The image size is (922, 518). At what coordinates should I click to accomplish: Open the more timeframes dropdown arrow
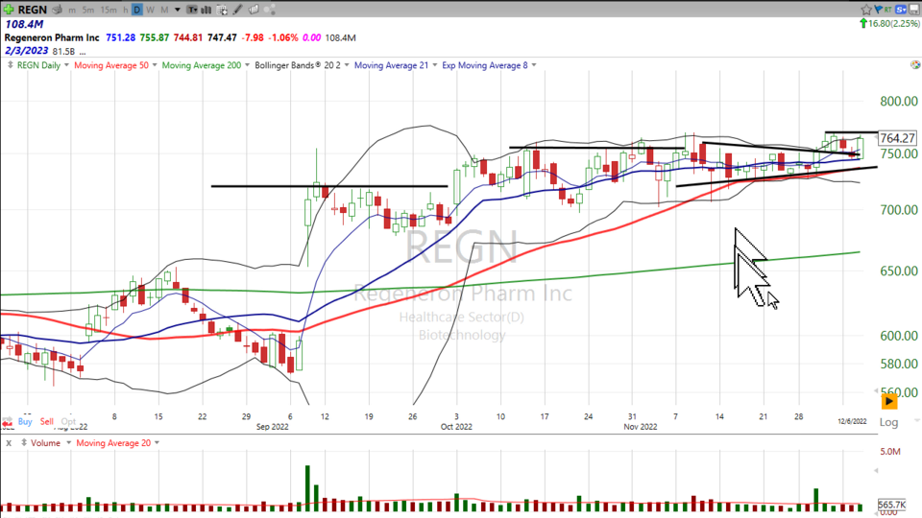(x=178, y=10)
